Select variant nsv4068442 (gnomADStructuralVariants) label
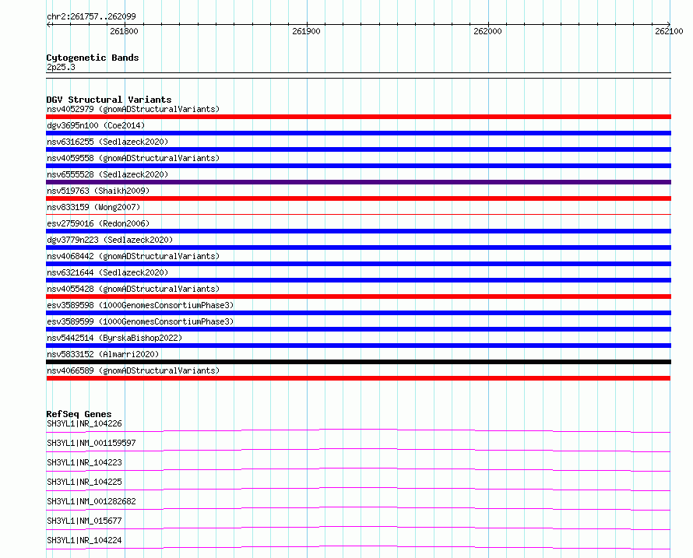Viewport: 693px width, 558px height. (133, 256)
